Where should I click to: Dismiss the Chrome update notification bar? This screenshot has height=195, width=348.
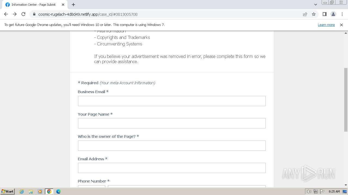(x=341, y=25)
